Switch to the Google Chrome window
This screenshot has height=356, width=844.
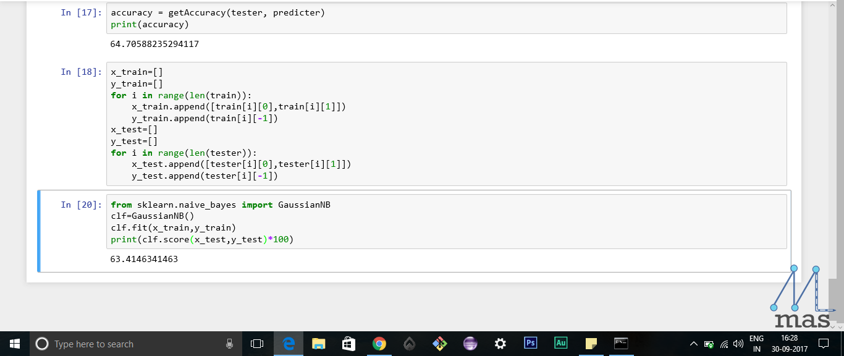click(379, 344)
